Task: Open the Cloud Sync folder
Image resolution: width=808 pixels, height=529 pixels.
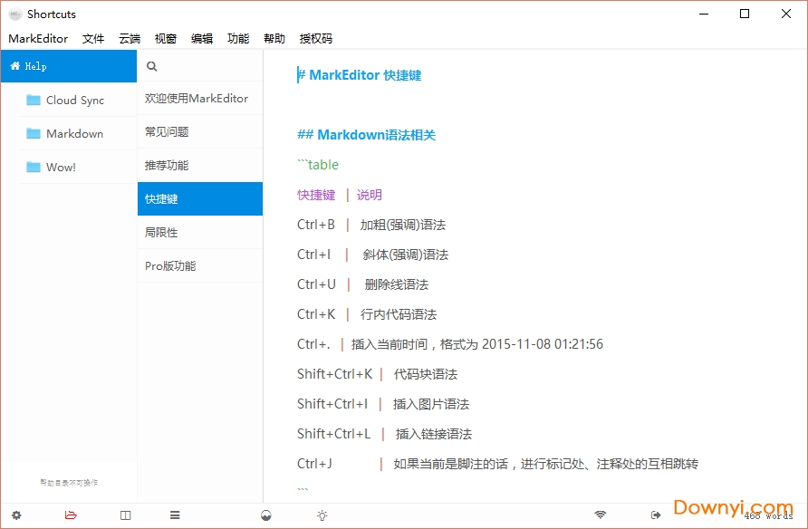Action: pyautogui.click(x=74, y=101)
